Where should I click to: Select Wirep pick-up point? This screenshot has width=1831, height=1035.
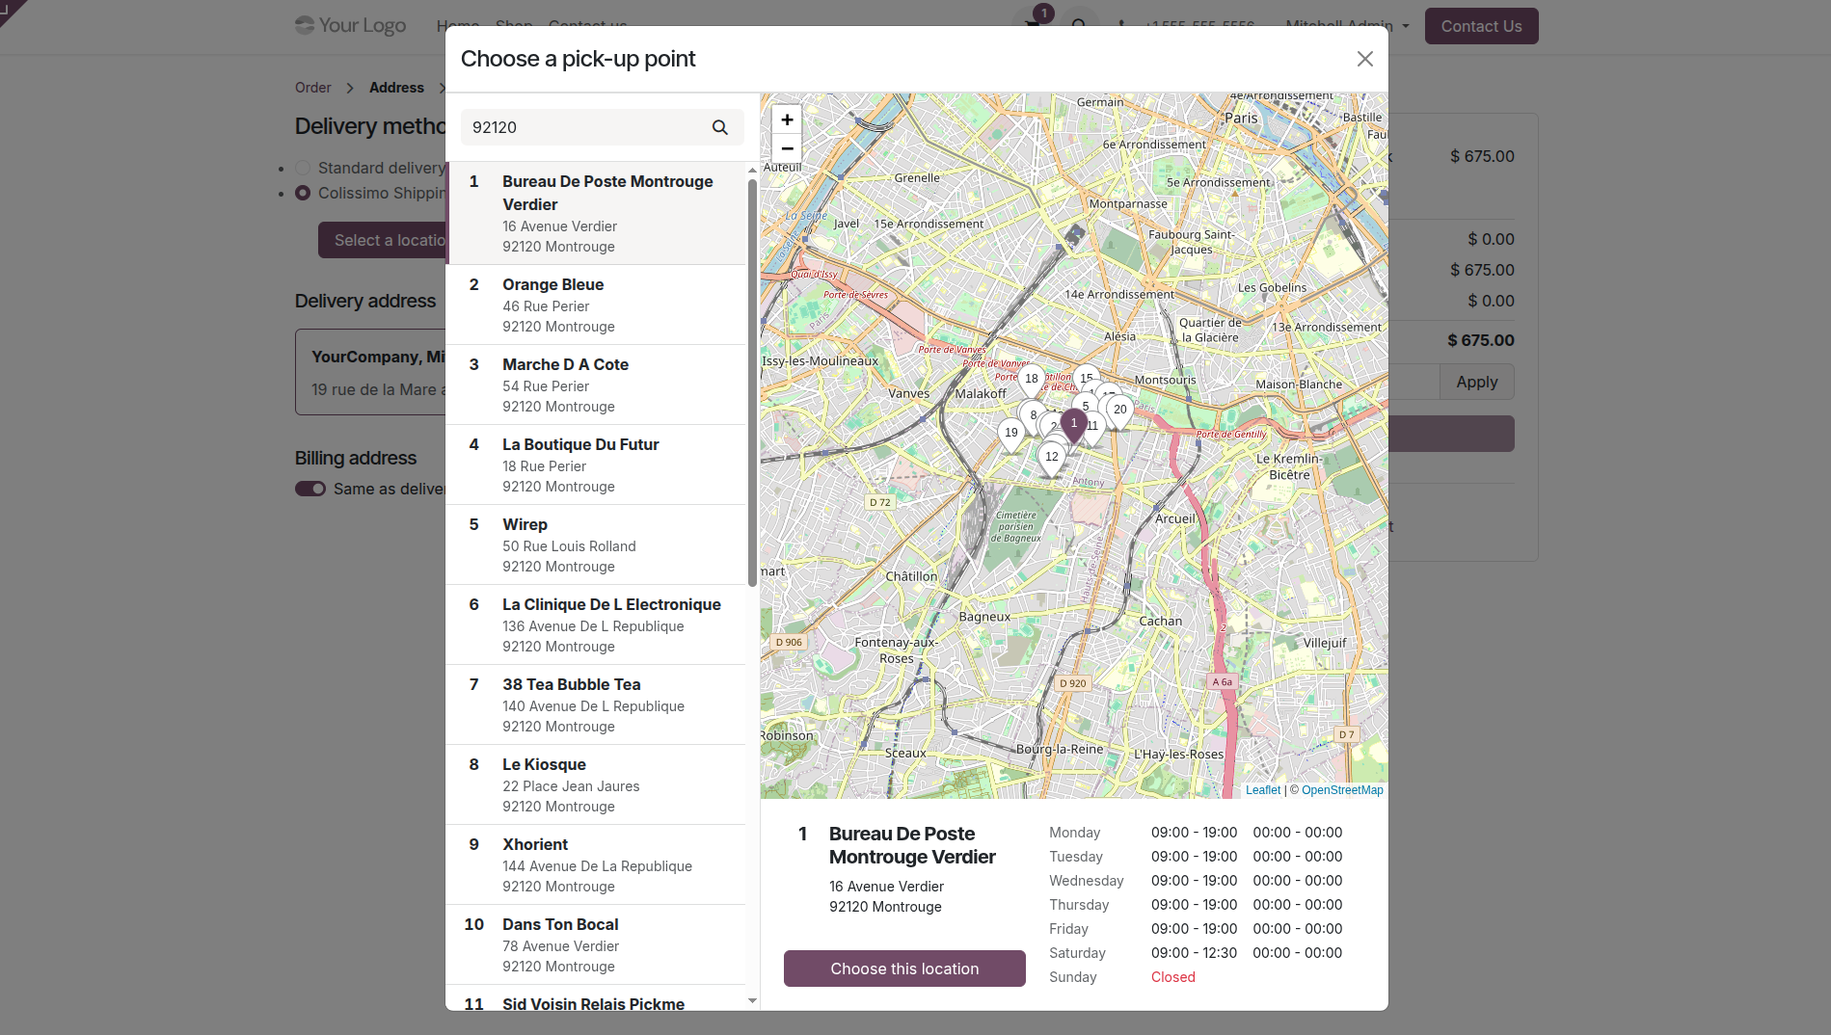(x=596, y=544)
